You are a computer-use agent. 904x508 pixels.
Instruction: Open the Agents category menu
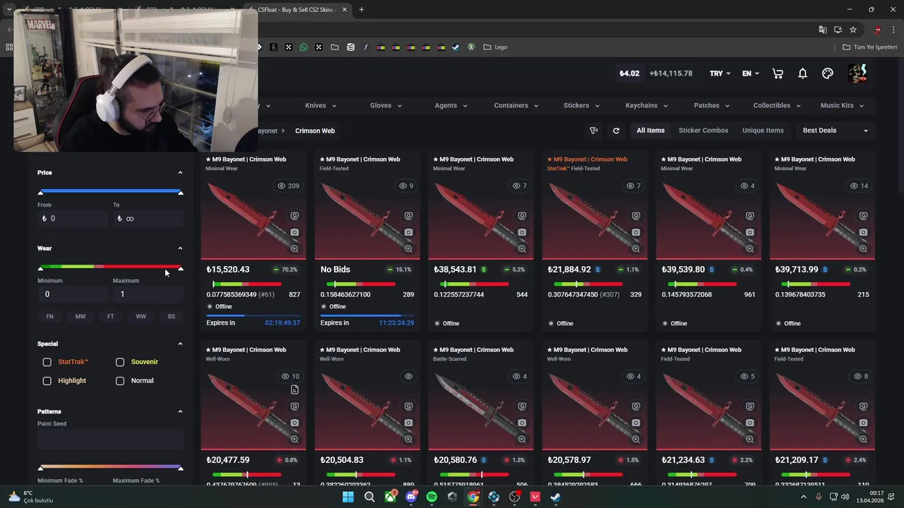pos(451,106)
